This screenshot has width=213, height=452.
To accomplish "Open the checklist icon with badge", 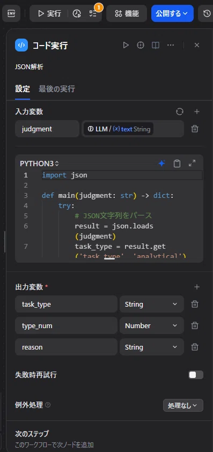I will (93, 13).
